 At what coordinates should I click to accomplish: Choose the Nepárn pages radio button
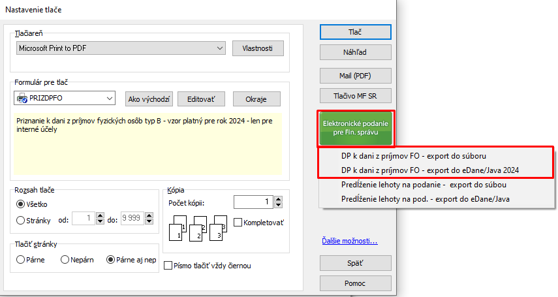pos(65,259)
